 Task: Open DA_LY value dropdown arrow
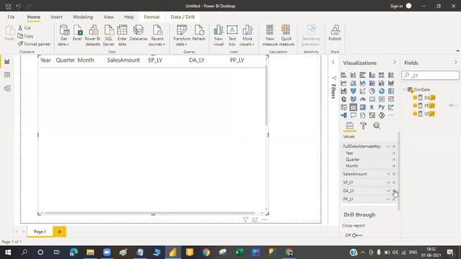388,191
